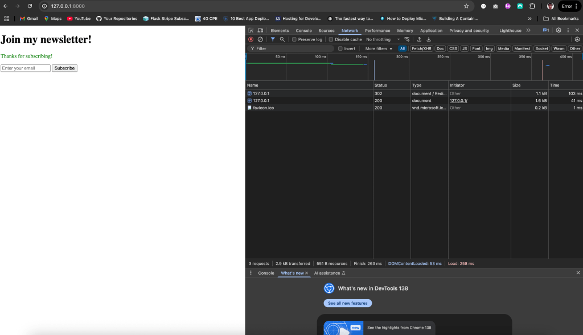Click See all new features button
The image size is (583, 335).
[x=347, y=303]
